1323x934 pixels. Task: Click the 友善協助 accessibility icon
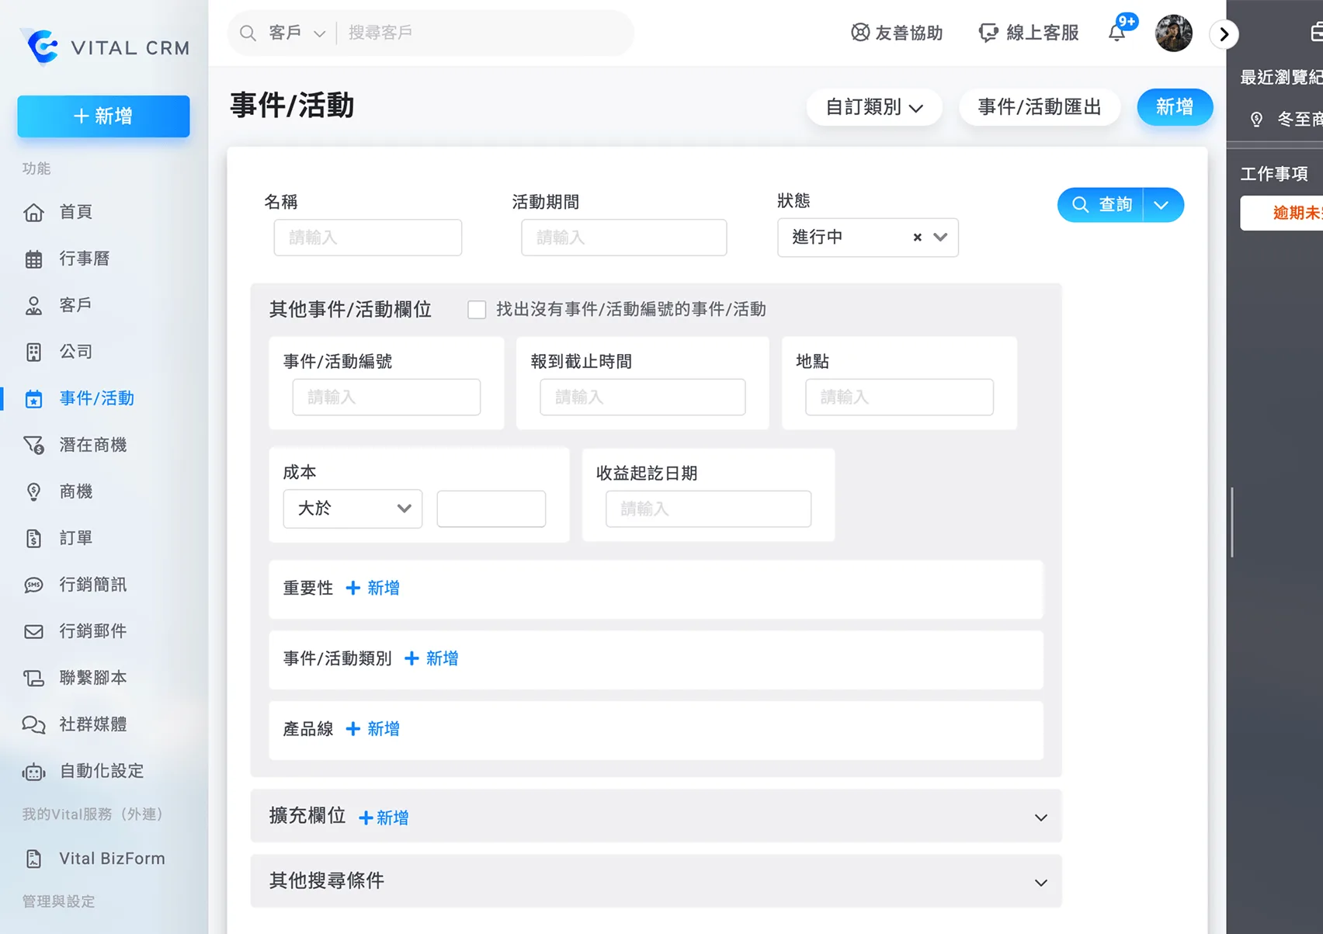[x=860, y=33]
